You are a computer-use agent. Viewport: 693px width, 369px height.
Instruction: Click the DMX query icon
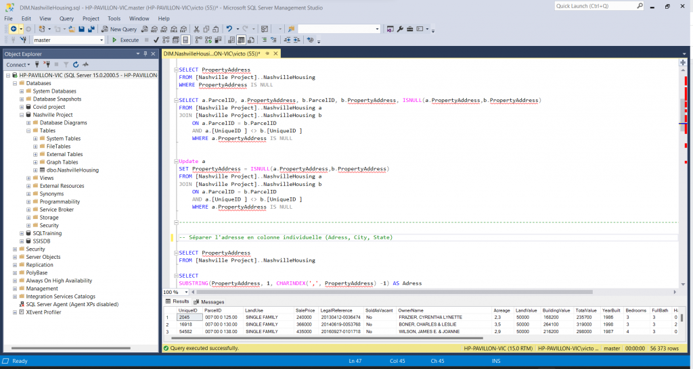(164, 29)
